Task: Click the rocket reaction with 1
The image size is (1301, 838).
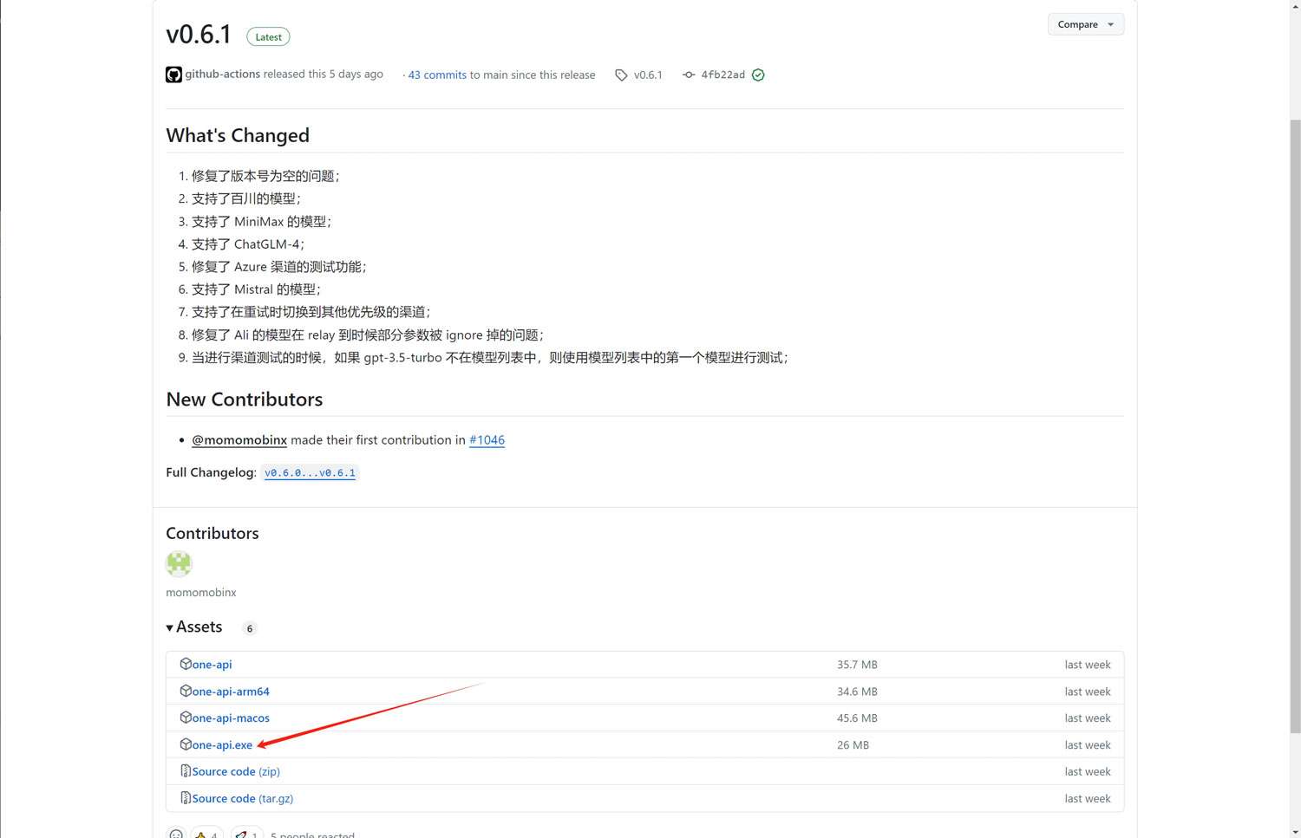Action: 246,833
